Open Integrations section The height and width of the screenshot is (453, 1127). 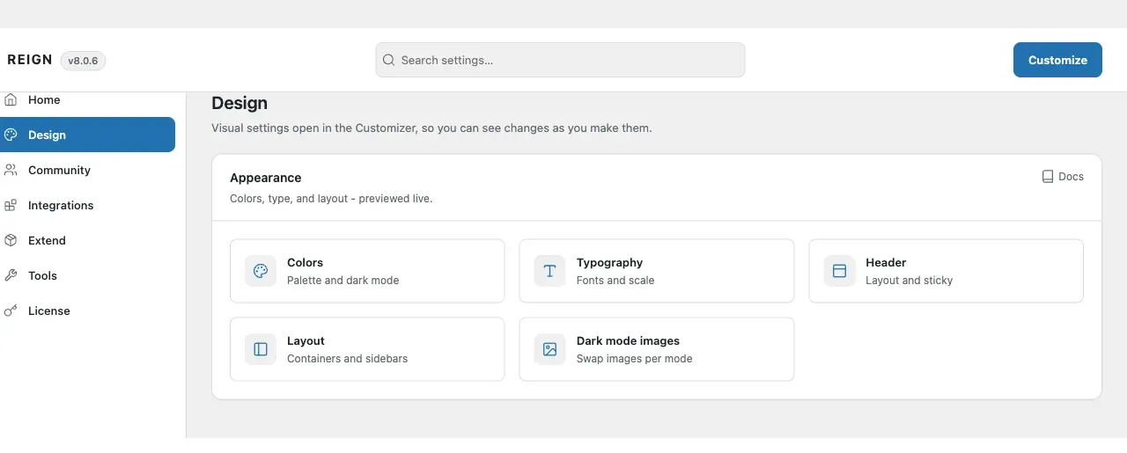tap(87, 205)
